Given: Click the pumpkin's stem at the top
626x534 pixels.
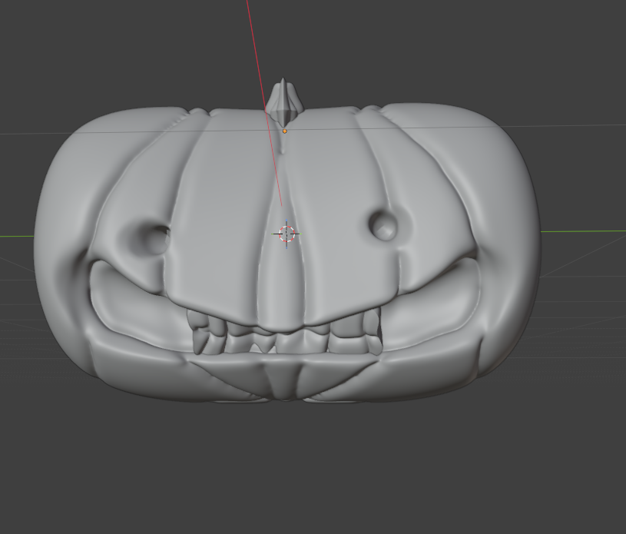Looking at the screenshot, I should 284,101.
